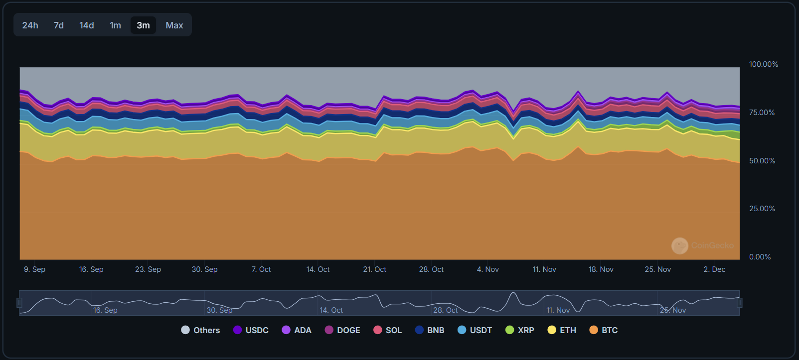Hide the SOL series from legend
This screenshot has width=799, height=360.
(x=388, y=330)
